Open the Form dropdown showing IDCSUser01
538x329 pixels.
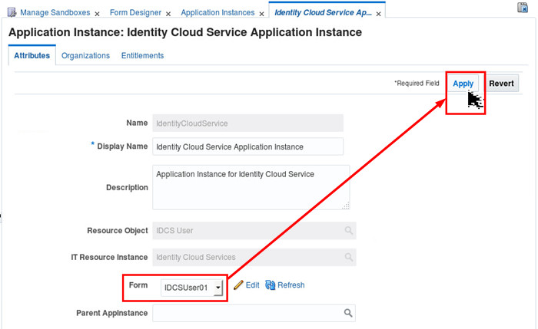tap(218, 288)
